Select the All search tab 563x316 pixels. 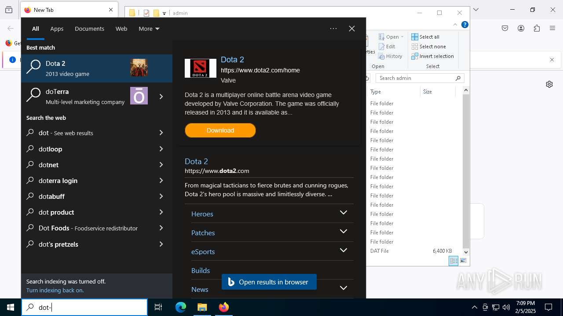[x=36, y=29]
